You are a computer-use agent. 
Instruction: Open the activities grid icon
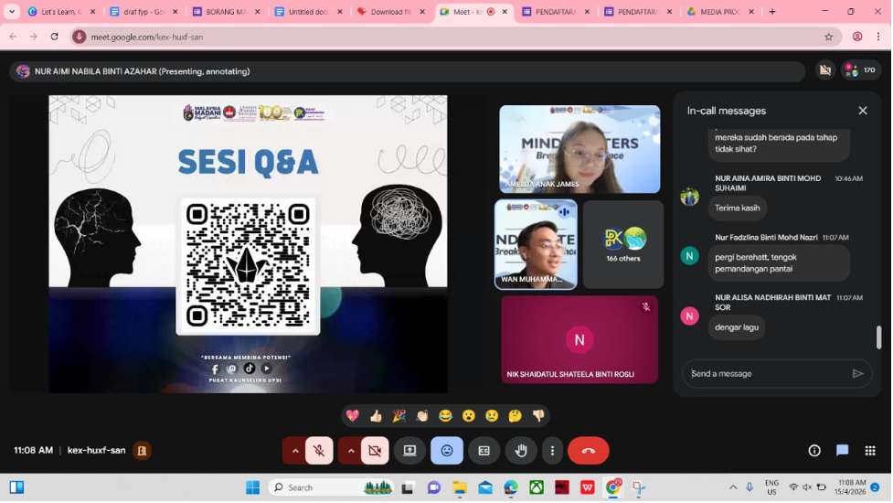tap(870, 451)
